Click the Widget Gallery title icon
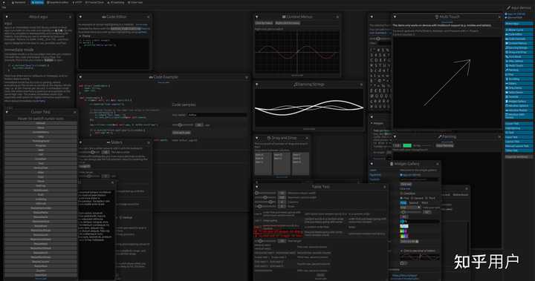Viewport: 535px width, 281px height. coord(392,164)
